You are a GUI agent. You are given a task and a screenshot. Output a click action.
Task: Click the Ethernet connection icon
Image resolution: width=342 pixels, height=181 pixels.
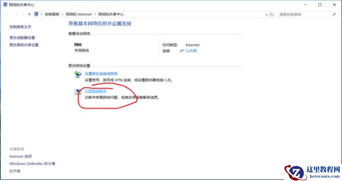click(182, 51)
